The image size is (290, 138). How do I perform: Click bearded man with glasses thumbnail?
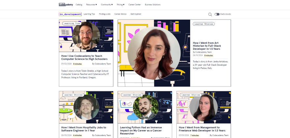coord(86,36)
